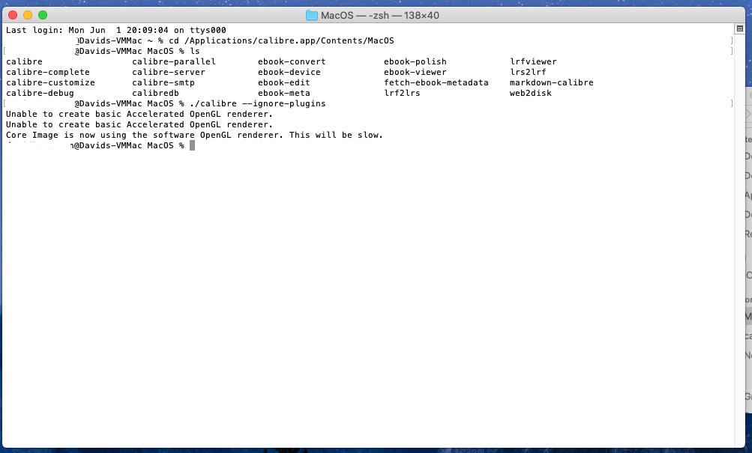Maximize the Terminal window with green button

43,15
